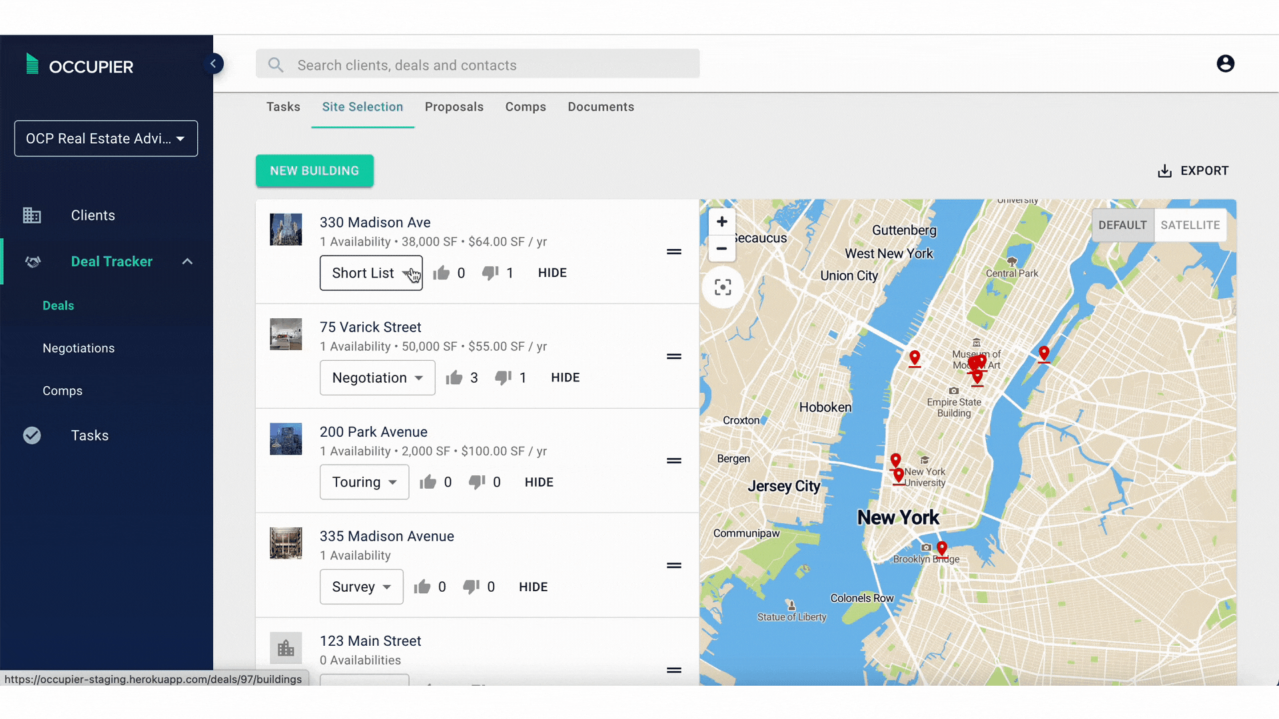Click drag handle for 200 Park Avenue

pos(673,461)
